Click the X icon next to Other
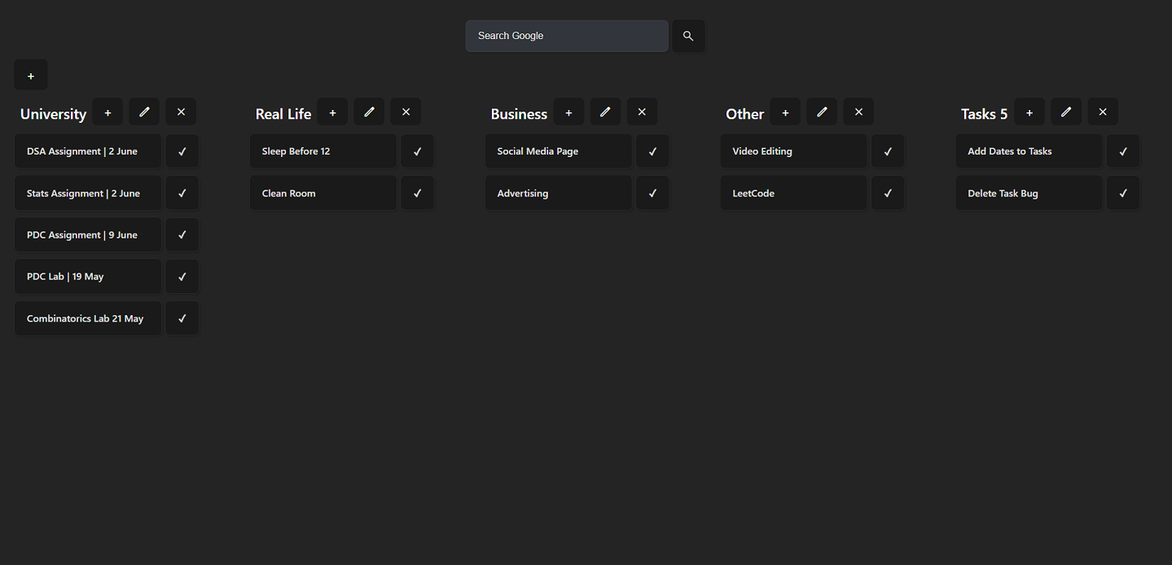Image resolution: width=1172 pixels, height=565 pixels. click(x=858, y=112)
